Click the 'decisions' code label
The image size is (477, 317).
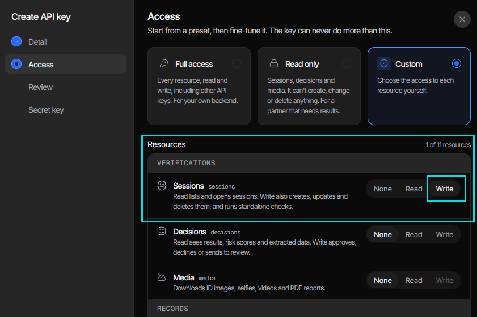pyautogui.click(x=225, y=232)
